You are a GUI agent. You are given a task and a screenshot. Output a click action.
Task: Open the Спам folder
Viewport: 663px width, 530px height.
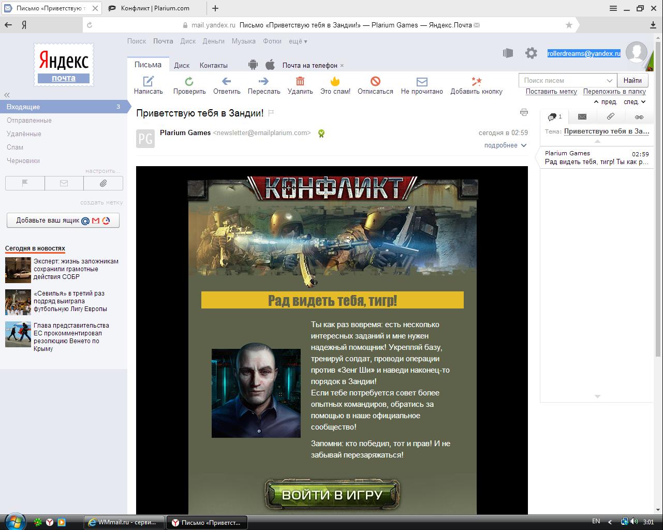click(15, 147)
